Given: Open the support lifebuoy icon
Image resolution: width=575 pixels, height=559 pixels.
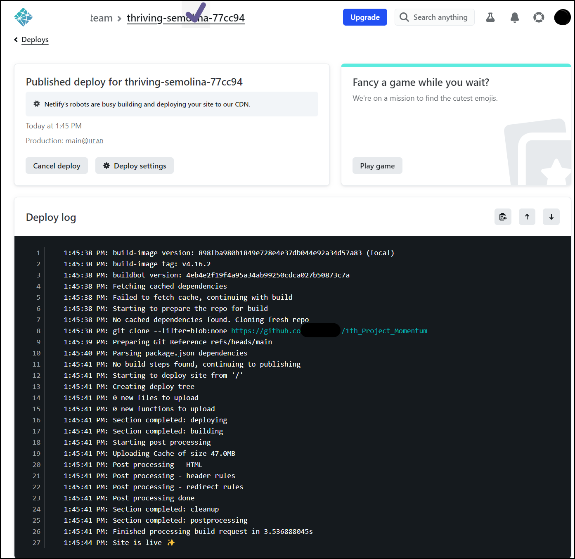Looking at the screenshot, I should 539,17.
